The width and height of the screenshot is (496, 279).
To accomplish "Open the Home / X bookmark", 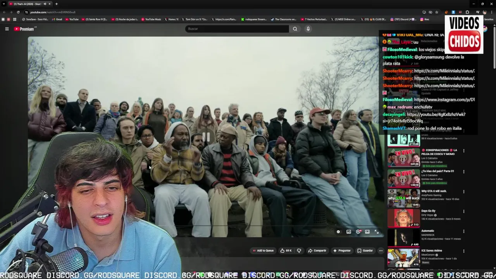I will (172, 19).
